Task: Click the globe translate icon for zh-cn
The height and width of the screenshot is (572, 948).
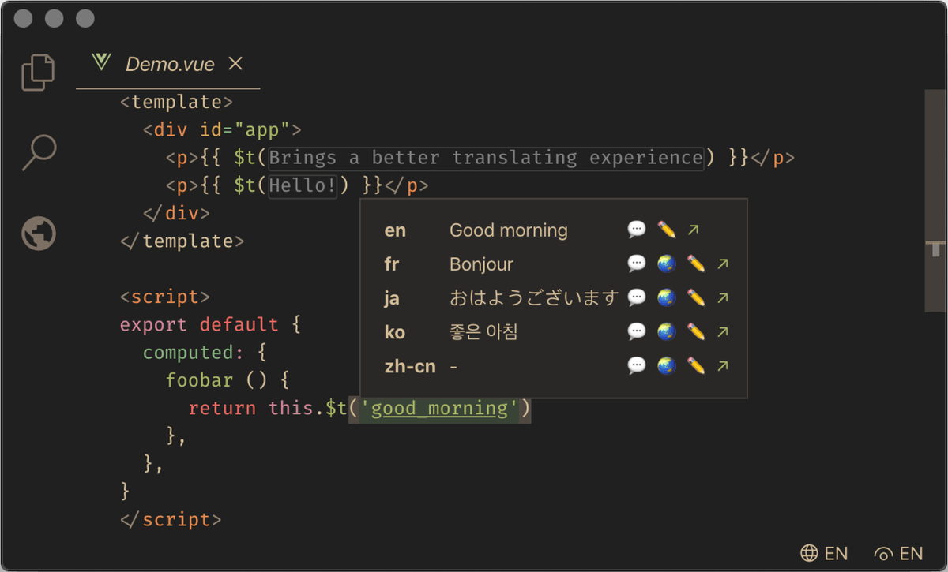Action: click(667, 366)
